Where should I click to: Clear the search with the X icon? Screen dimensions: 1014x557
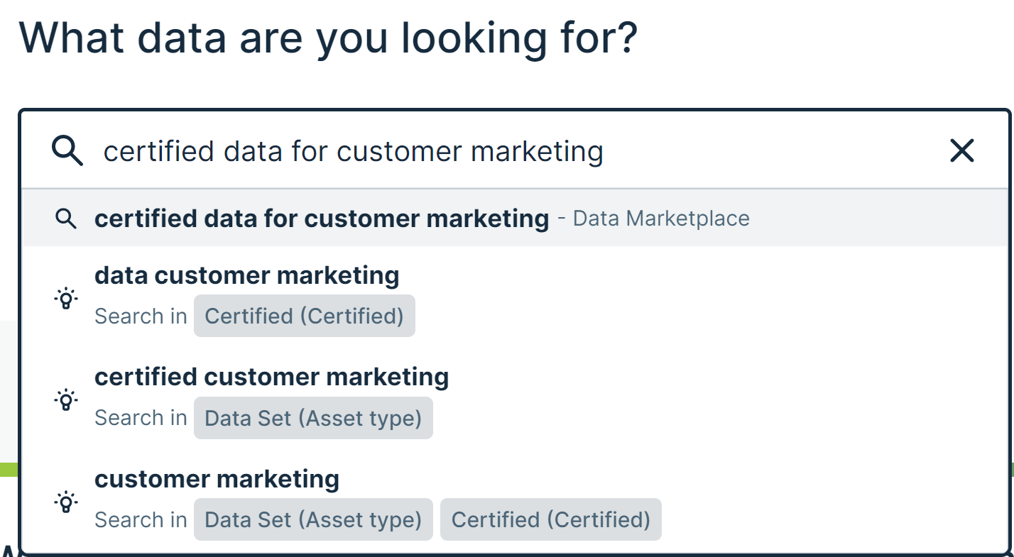961,150
